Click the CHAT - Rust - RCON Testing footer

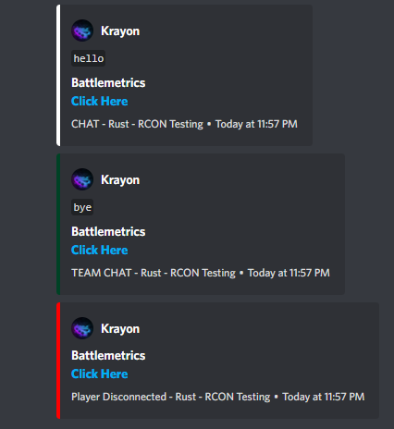coord(137,124)
